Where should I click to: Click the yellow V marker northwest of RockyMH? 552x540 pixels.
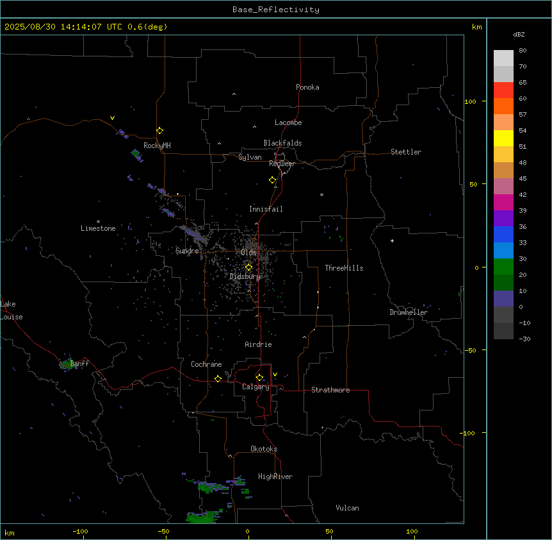point(112,118)
